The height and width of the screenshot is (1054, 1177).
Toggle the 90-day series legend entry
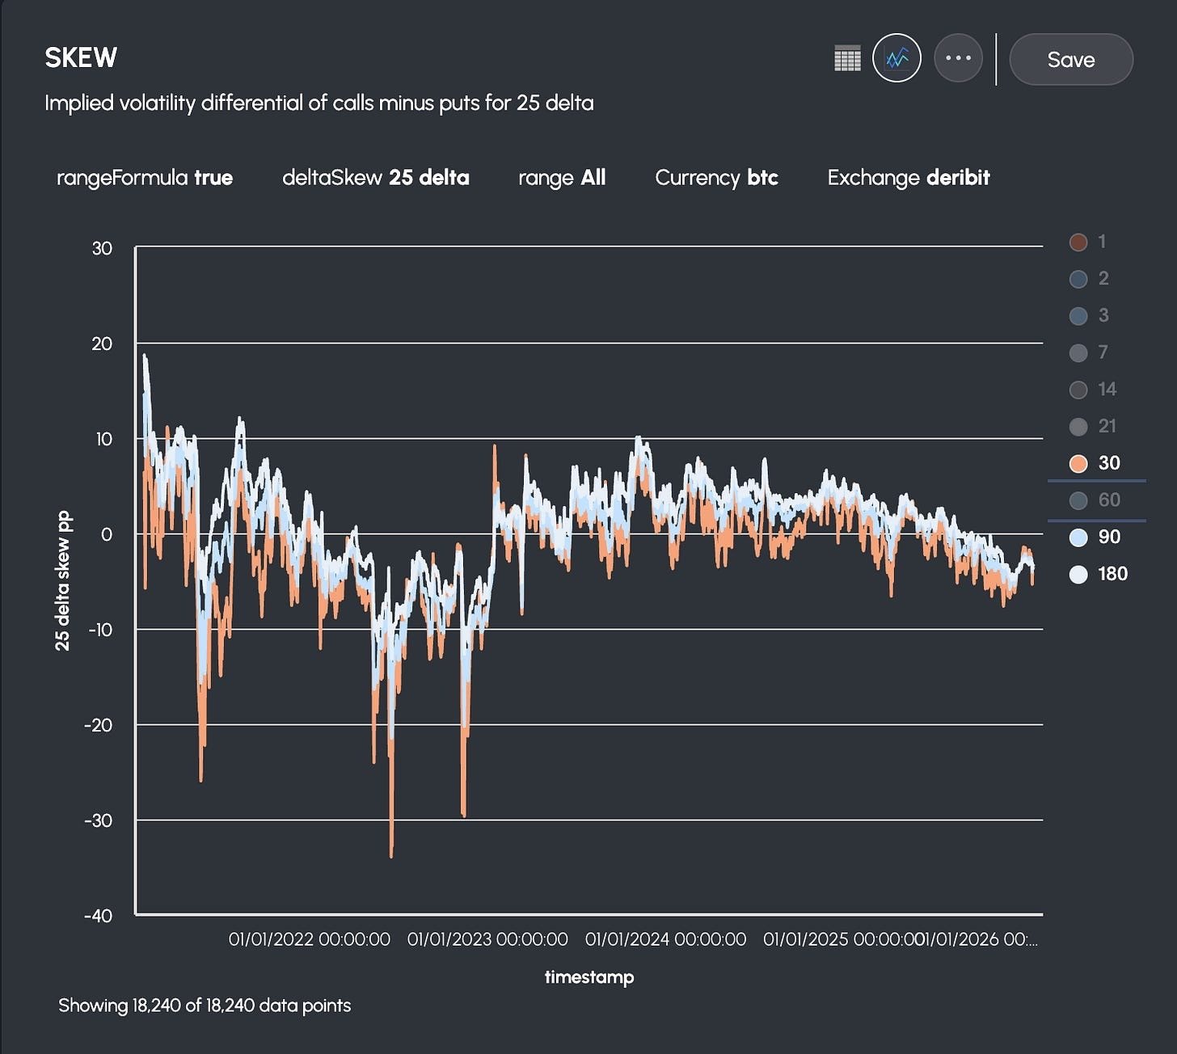coord(1077,537)
